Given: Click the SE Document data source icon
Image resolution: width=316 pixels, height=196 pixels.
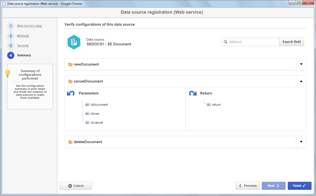Looking at the screenshot, I should point(74,42).
